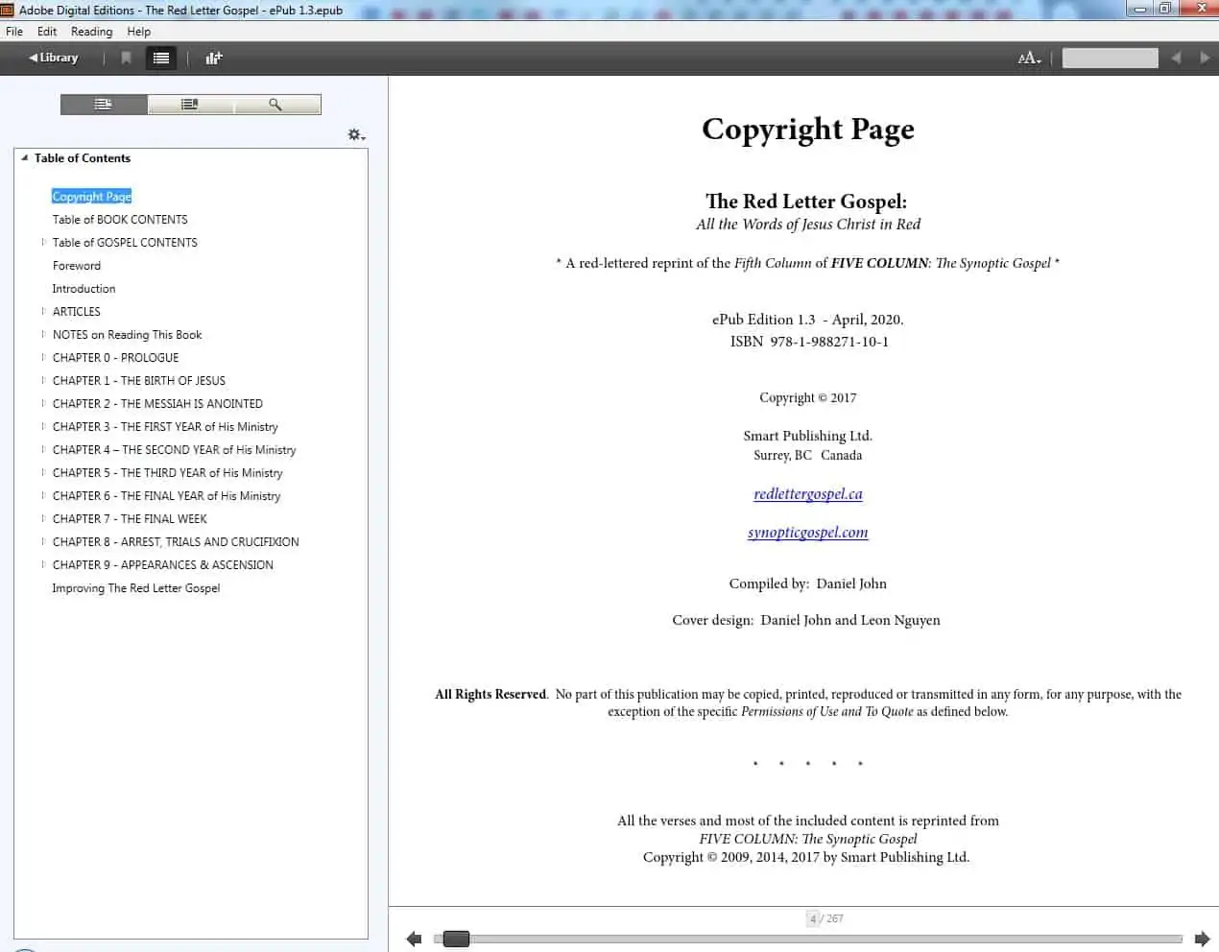Expand CHAPTER 1 - THE BIRTH OF JESUS
The height and width of the screenshot is (952, 1219).
[43, 381]
